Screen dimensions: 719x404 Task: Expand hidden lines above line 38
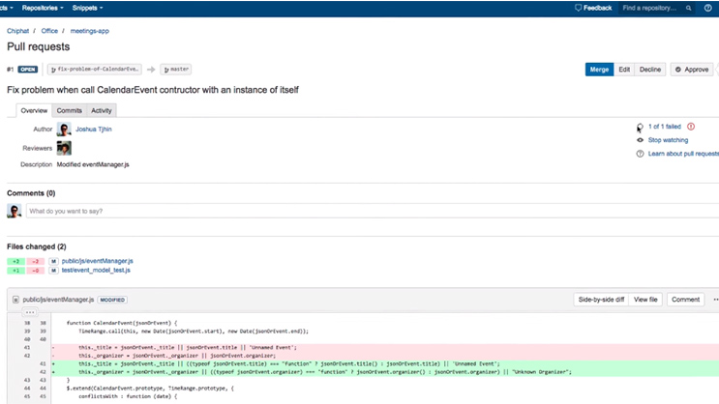click(x=30, y=312)
